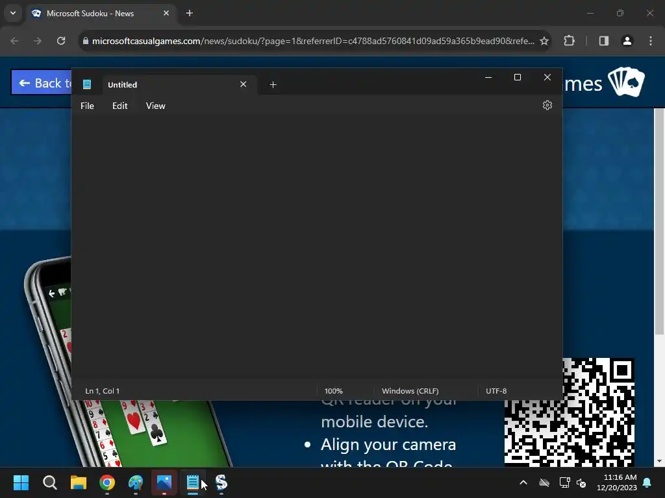Maximize the Notepad window

(518, 77)
